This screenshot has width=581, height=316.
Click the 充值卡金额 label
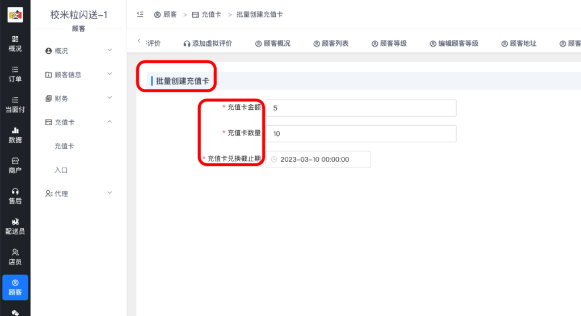[x=244, y=107]
